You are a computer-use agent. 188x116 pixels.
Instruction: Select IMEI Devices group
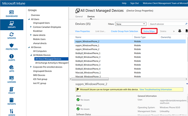coord(39,75)
